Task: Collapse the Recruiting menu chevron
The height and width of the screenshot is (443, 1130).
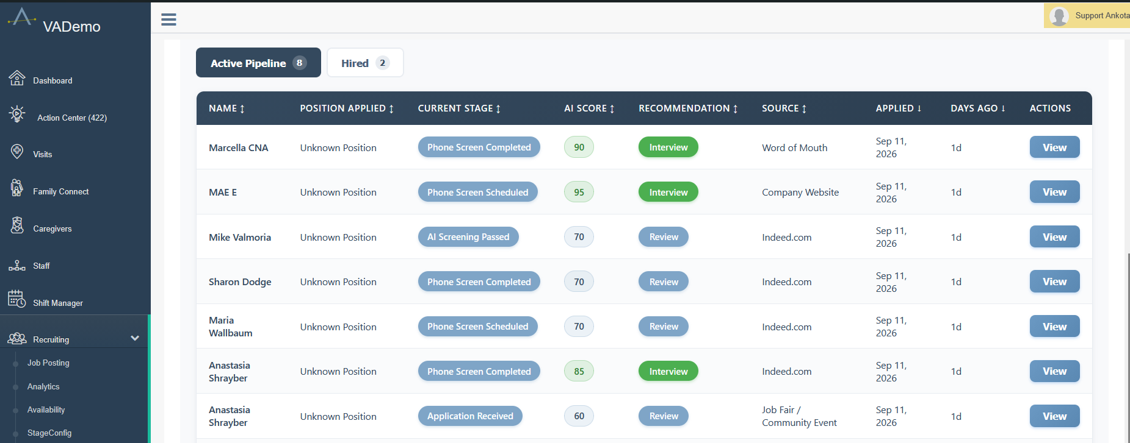Action: [135, 338]
